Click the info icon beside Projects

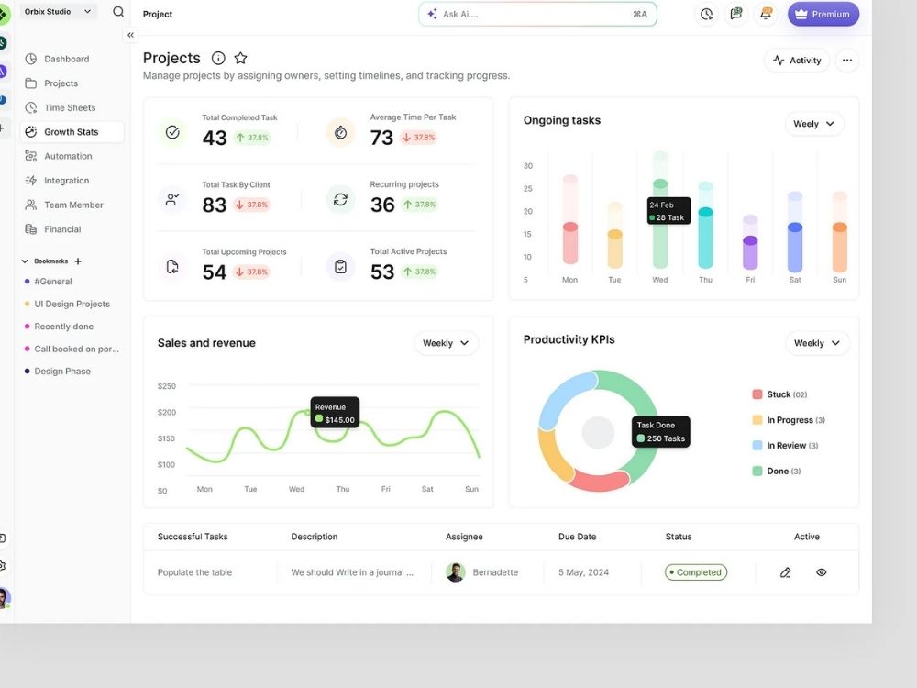(218, 58)
